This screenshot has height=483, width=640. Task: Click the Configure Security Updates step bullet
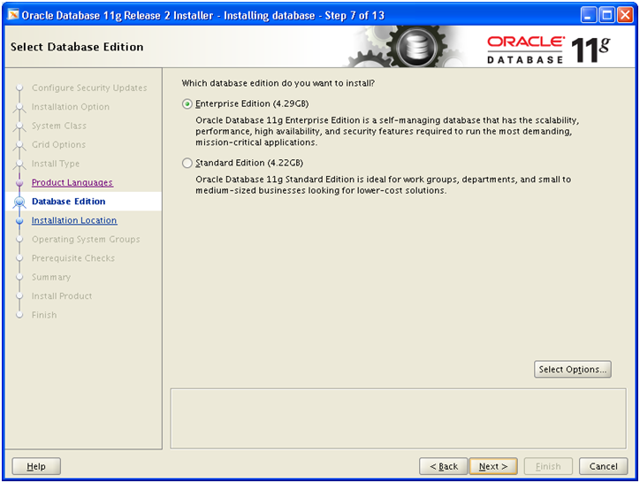19,88
